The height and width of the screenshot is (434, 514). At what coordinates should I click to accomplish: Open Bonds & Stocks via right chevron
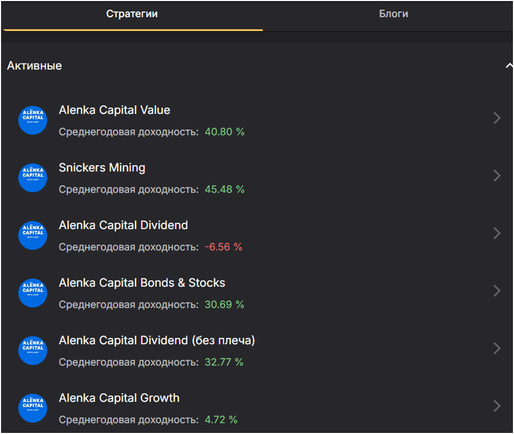497,291
